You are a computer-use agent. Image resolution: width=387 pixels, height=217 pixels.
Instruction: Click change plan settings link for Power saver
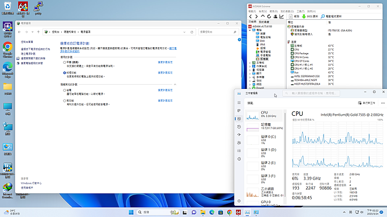(165, 91)
